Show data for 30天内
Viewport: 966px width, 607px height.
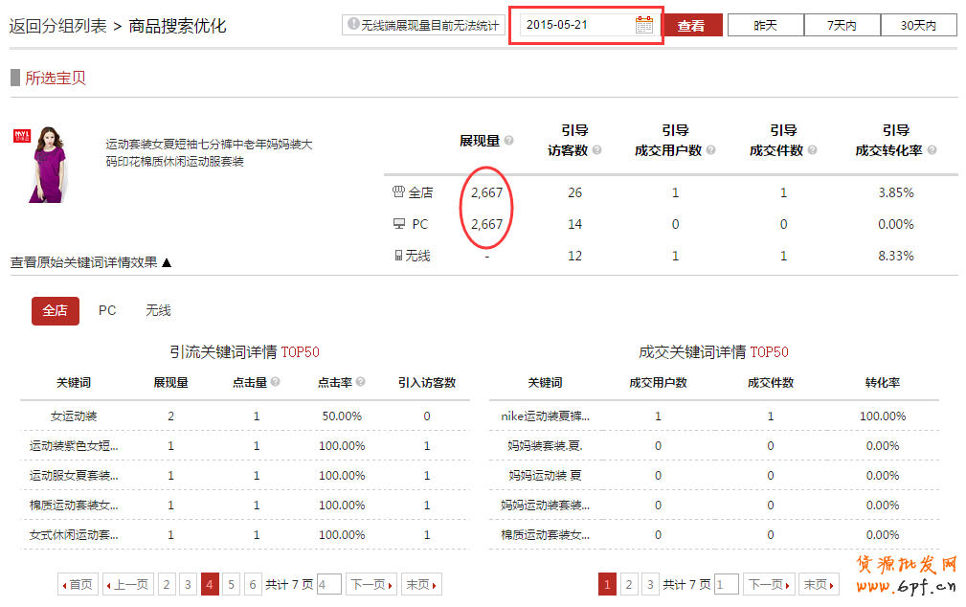918,26
